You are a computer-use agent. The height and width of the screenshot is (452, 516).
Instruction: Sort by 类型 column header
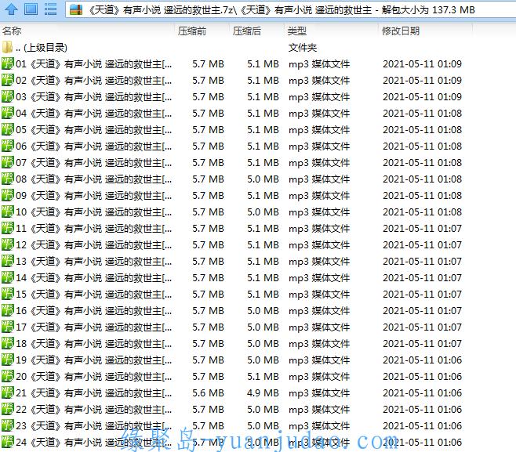tap(297, 31)
